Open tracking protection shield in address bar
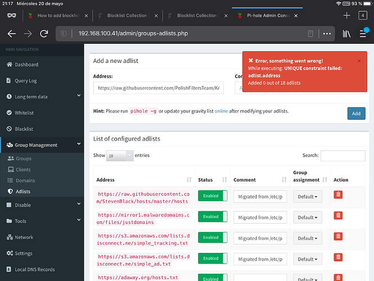374x281 pixels. pos(63,34)
